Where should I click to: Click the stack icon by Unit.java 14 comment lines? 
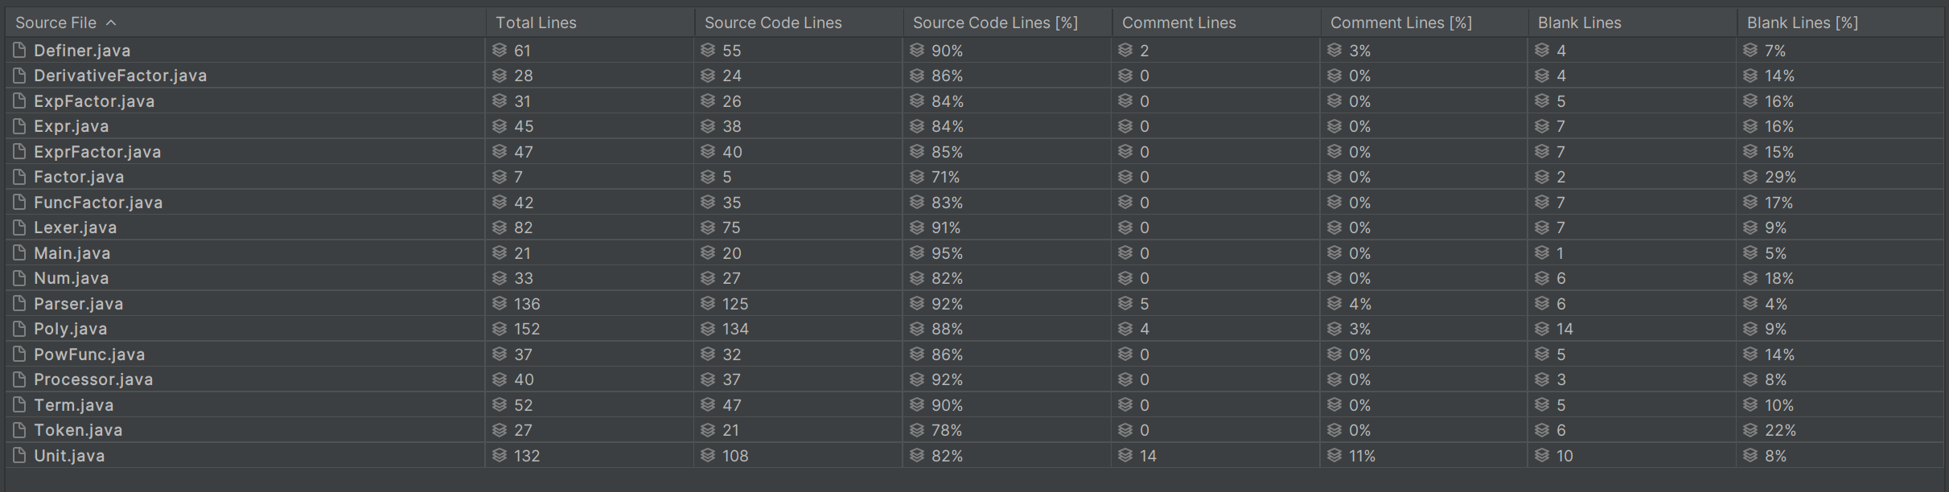coord(1125,455)
